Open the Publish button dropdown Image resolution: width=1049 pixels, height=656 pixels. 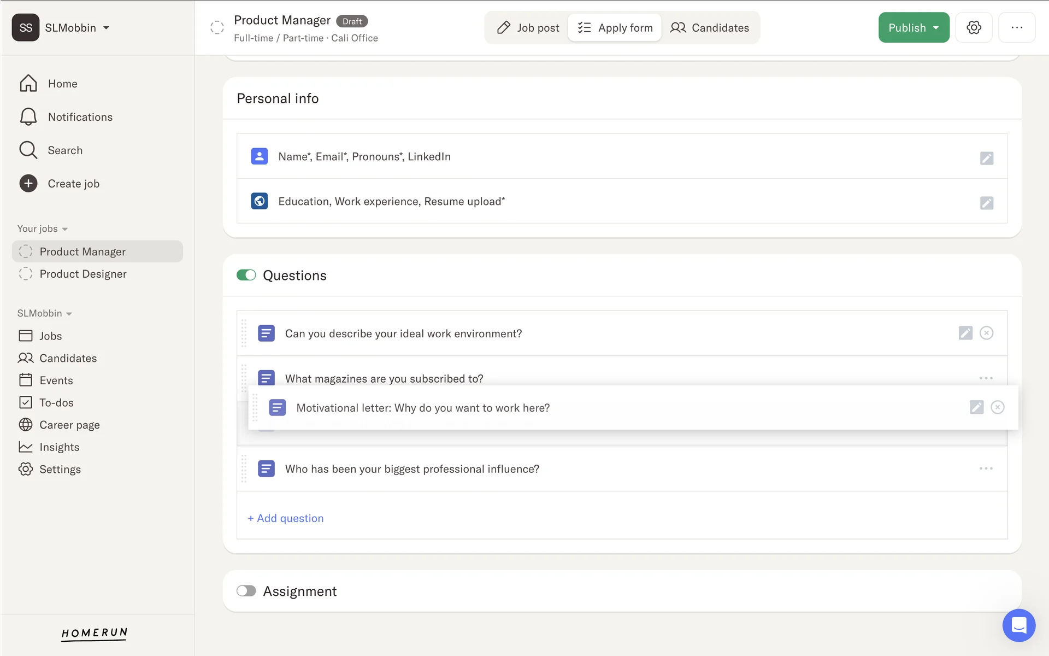[x=936, y=28]
